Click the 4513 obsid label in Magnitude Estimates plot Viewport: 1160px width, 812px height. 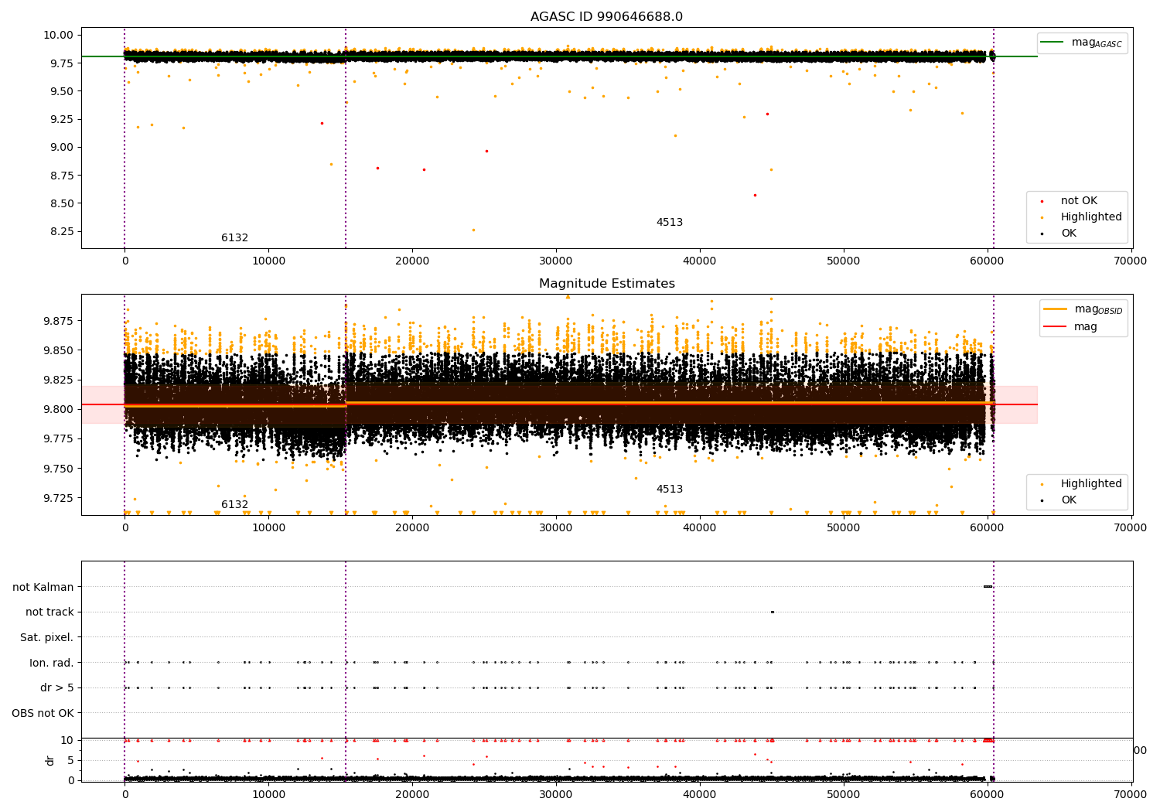click(670, 490)
